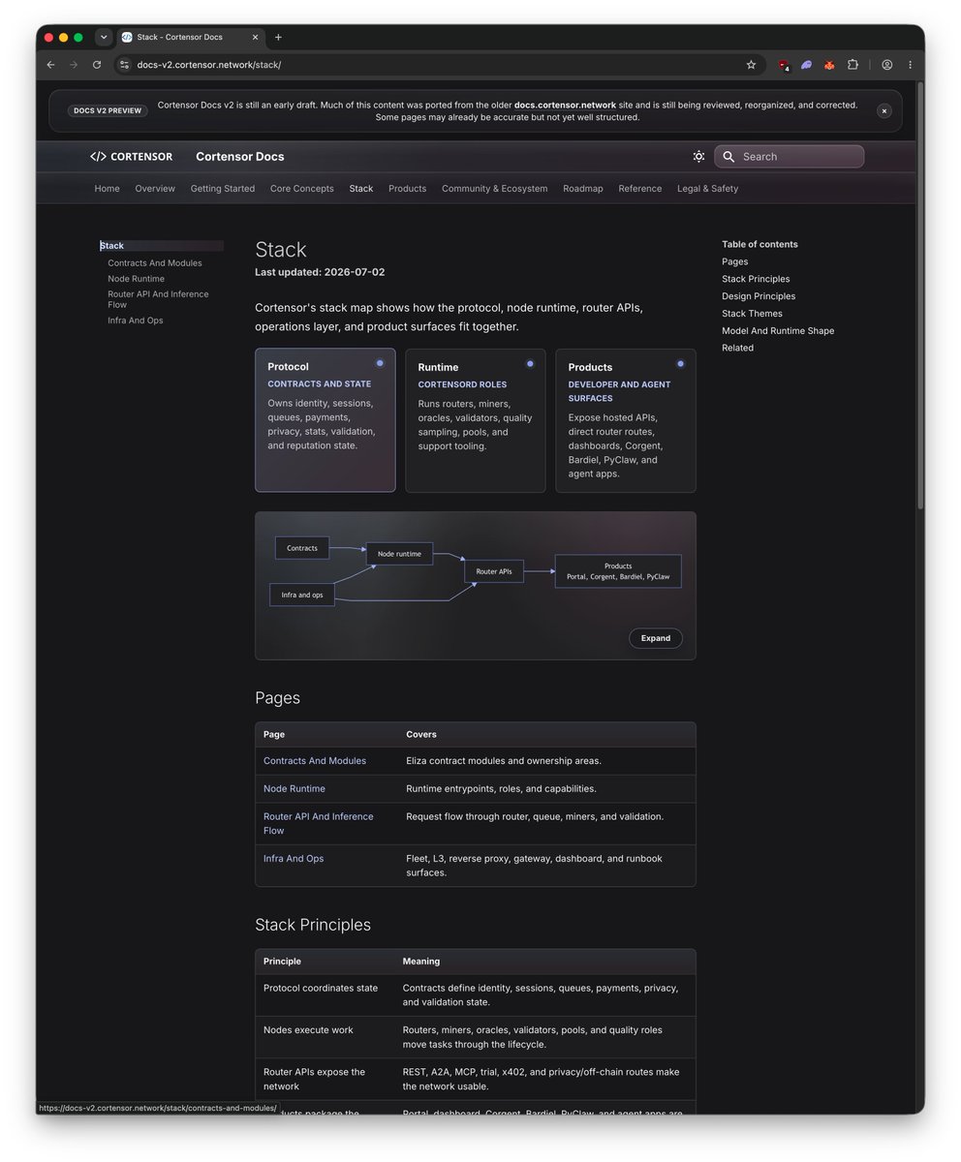Image resolution: width=961 pixels, height=1162 pixels.
Task: Jump to Design Principles in contents
Action: click(x=759, y=296)
